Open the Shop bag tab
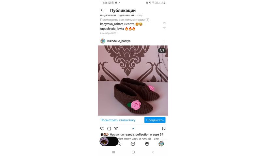 pos(147,144)
